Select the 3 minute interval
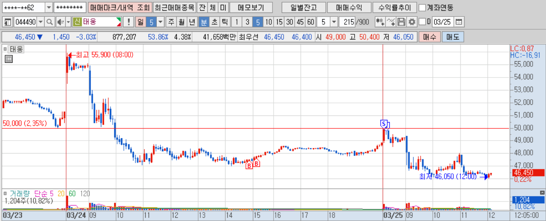 247,22
